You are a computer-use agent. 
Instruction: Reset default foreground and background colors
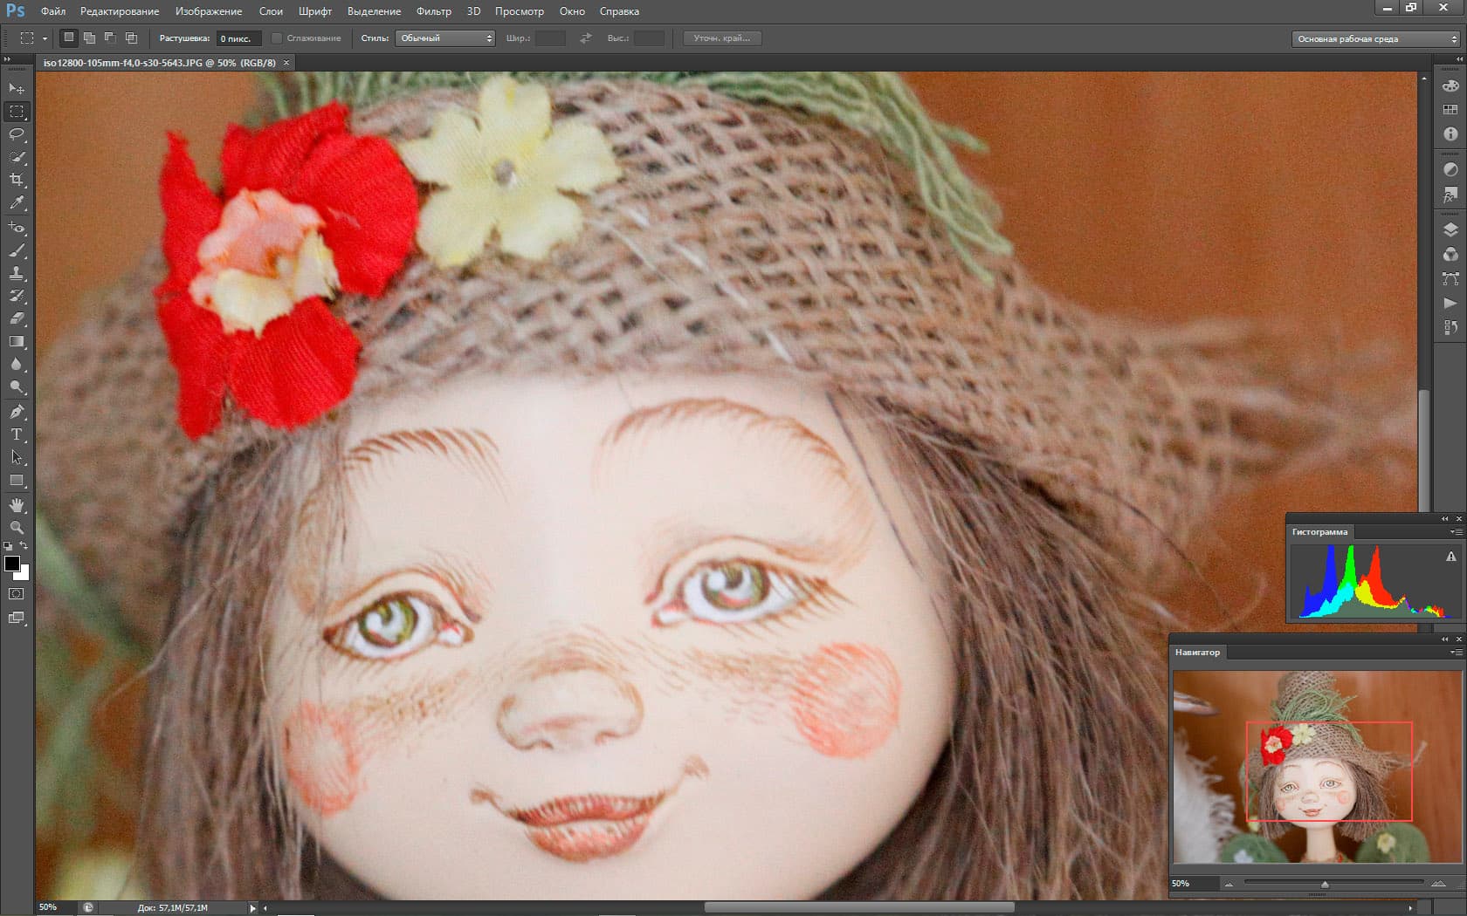click(x=8, y=546)
